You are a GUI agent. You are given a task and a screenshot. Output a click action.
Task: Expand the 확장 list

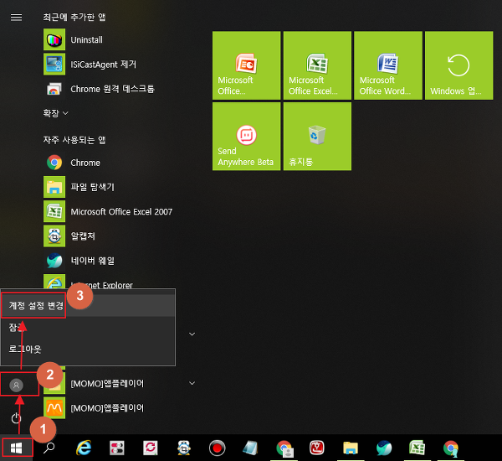pos(56,113)
